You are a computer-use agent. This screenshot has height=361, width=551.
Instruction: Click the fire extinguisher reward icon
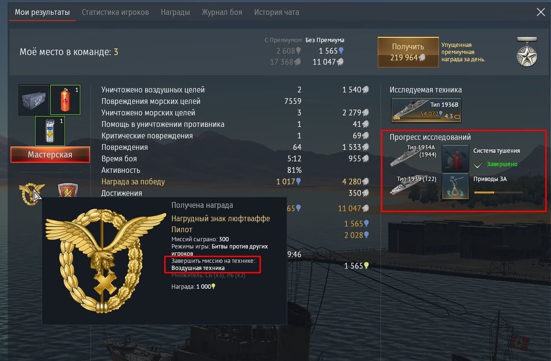coord(66,100)
